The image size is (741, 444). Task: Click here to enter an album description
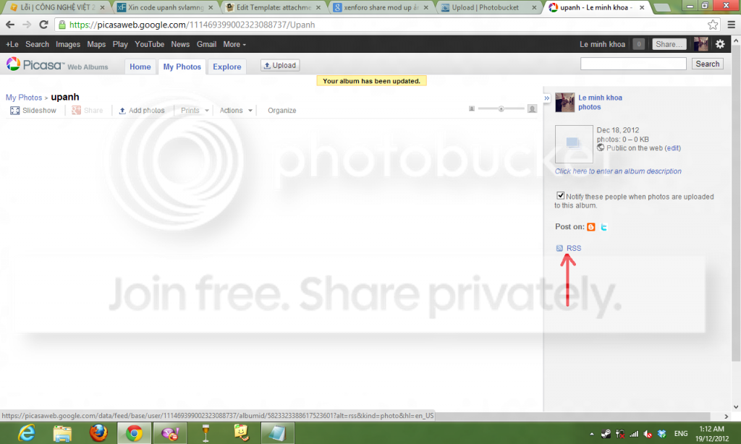[618, 171]
